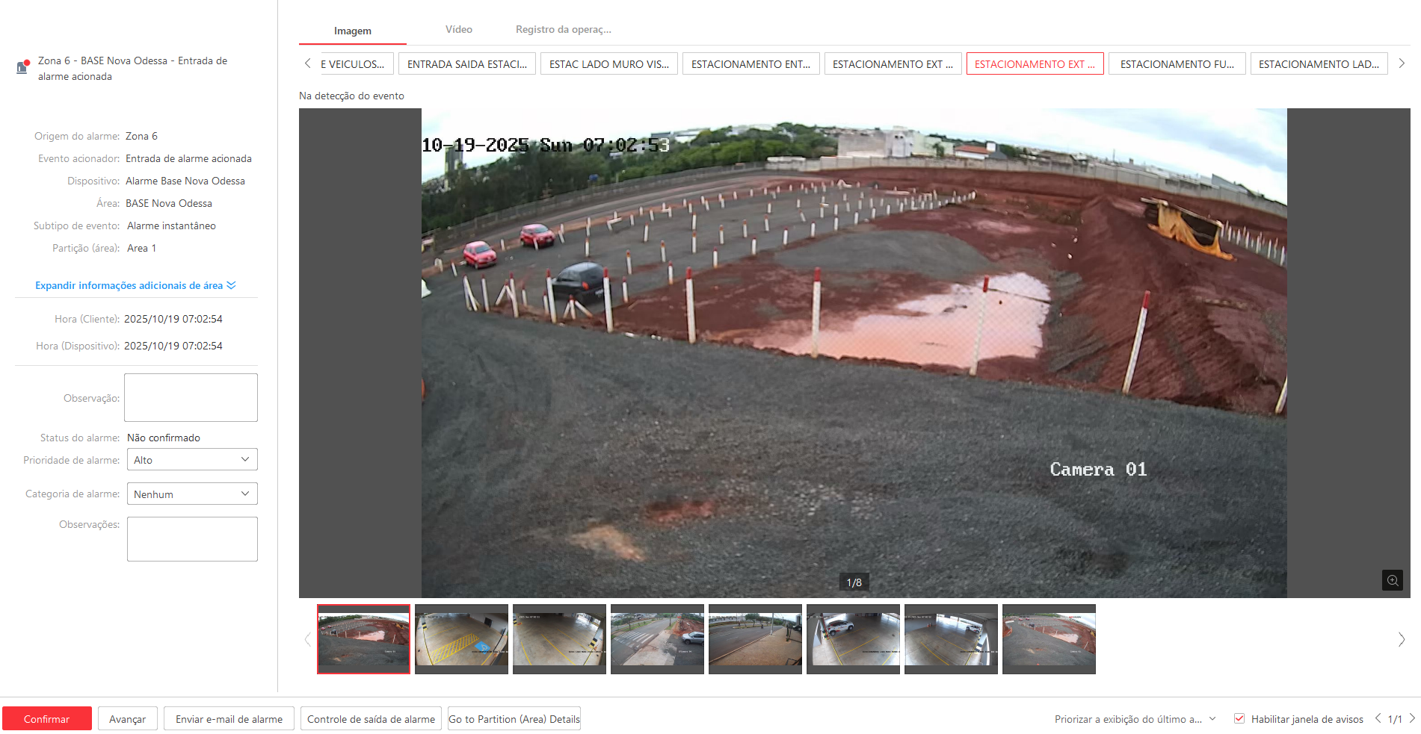Click the alarm zone icon beside Zona 6

(x=23, y=67)
